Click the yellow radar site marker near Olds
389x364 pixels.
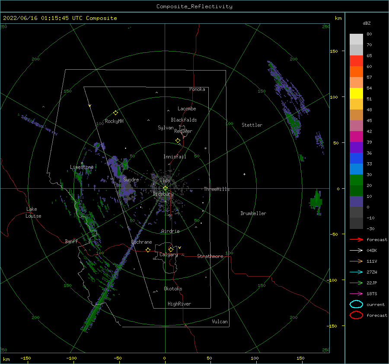pyautogui.click(x=165, y=188)
